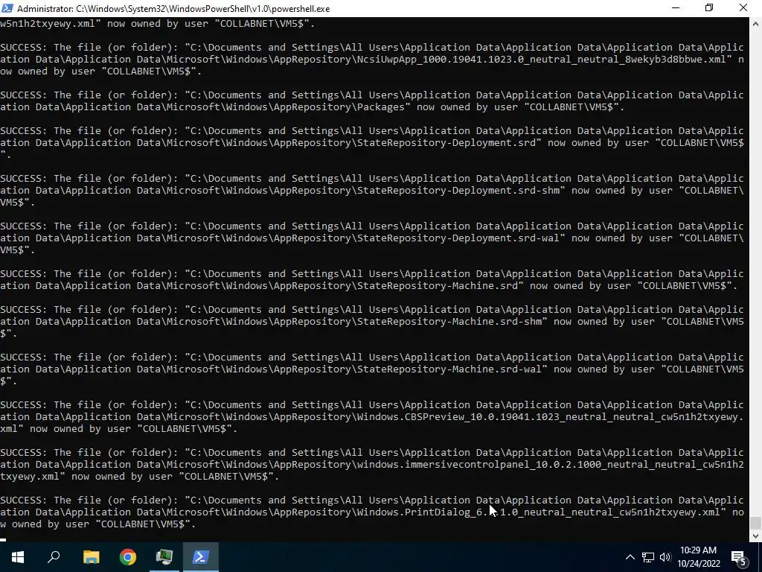This screenshot has height=572, width=762.
Task: Open the Windows Start menu
Action: 18,557
